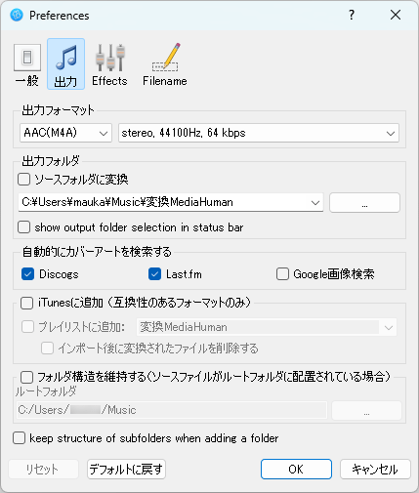Click the キャンセル button
The image size is (419, 493).
(x=375, y=470)
